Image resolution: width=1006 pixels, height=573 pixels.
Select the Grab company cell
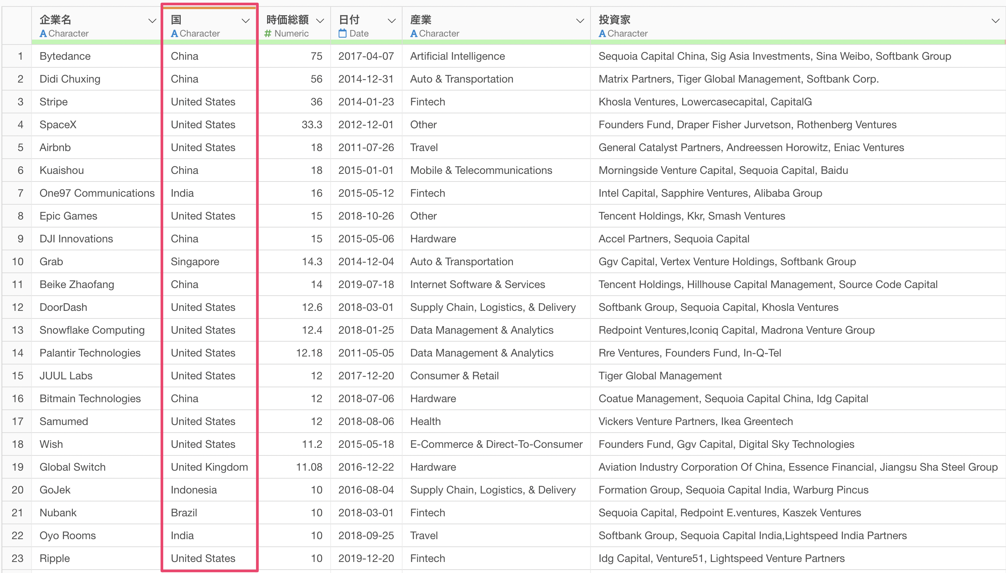click(96, 262)
